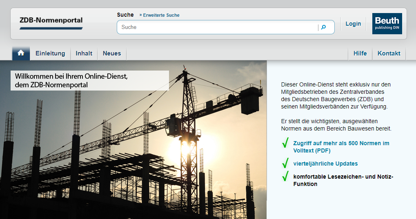Go to the home icon tab

coord(21,53)
